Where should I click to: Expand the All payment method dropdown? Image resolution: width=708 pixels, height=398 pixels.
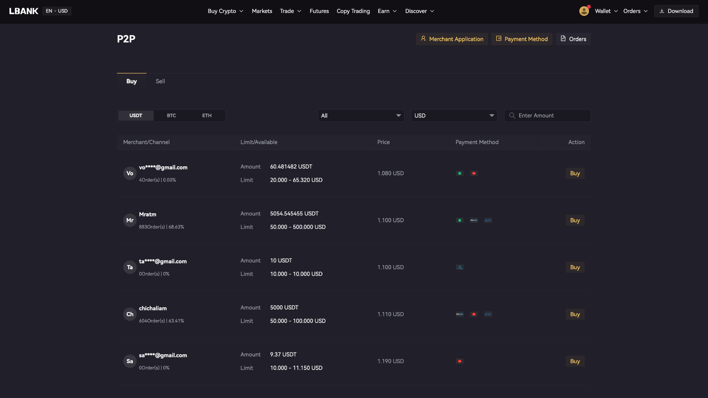(x=361, y=115)
